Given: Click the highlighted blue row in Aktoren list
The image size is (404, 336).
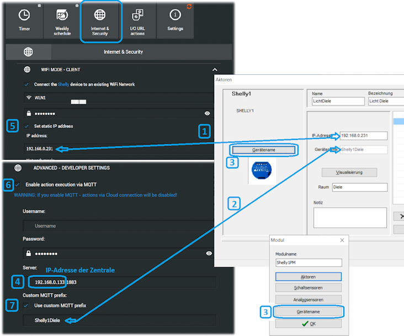Looking at the screenshot, I should pyautogui.click(x=398, y=121).
